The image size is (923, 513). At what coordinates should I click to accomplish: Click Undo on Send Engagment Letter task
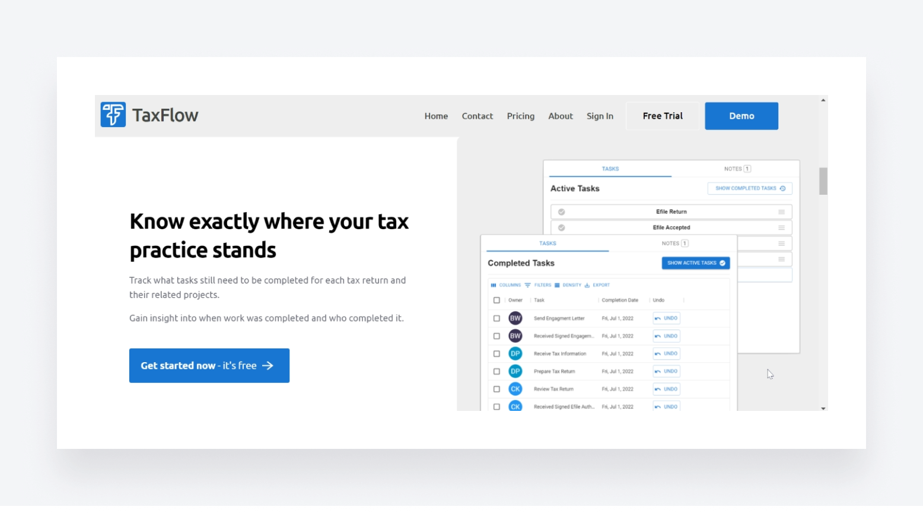(x=666, y=318)
